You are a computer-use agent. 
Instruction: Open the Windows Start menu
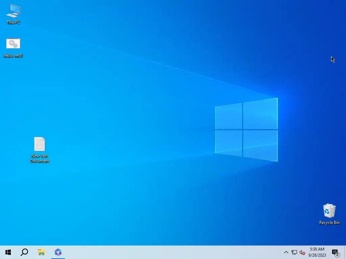pos(8,252)
